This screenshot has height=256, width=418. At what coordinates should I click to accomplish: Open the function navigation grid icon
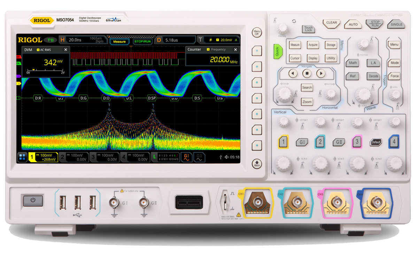22,157
